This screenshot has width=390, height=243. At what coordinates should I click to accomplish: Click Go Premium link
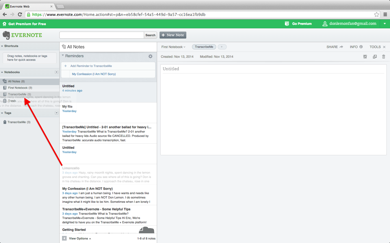(302, 24)
